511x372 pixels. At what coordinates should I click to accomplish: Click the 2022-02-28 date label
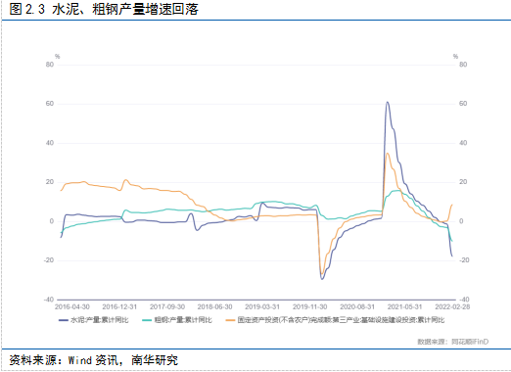(x=452, y=307)
